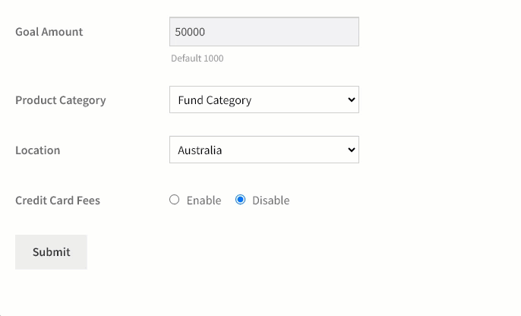The image size is (521, 316).
Task: Click the Location dropdown chevron arrow
Action: 351,150
